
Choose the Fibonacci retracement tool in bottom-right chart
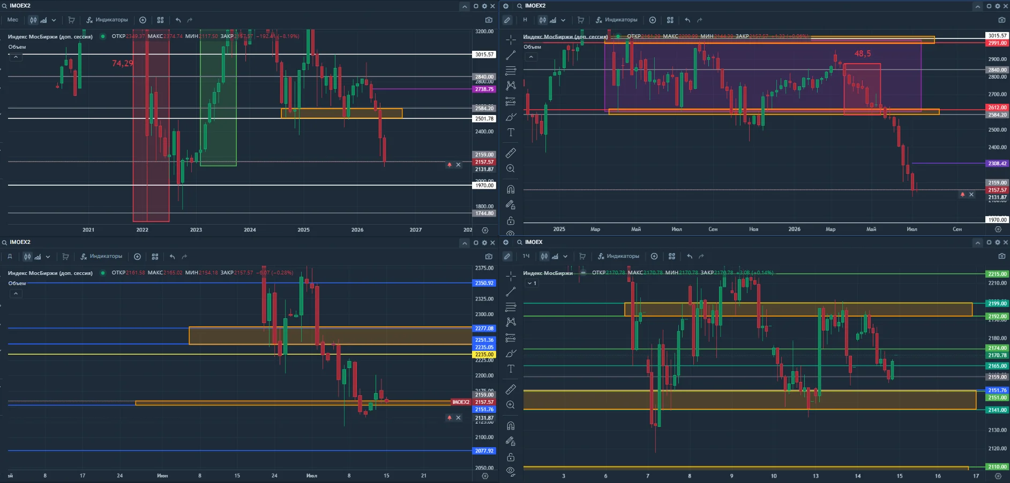tap(511, 307)
